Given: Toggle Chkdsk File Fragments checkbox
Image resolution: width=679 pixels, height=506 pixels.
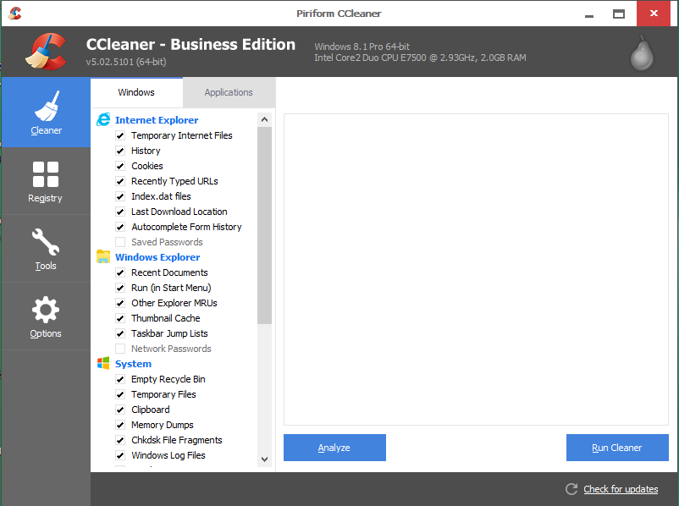Looking at the screenshot, I should tap(120, 440).
